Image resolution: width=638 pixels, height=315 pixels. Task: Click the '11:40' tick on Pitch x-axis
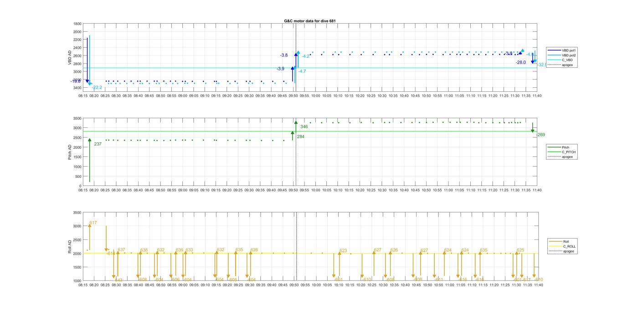click(537, 190)
